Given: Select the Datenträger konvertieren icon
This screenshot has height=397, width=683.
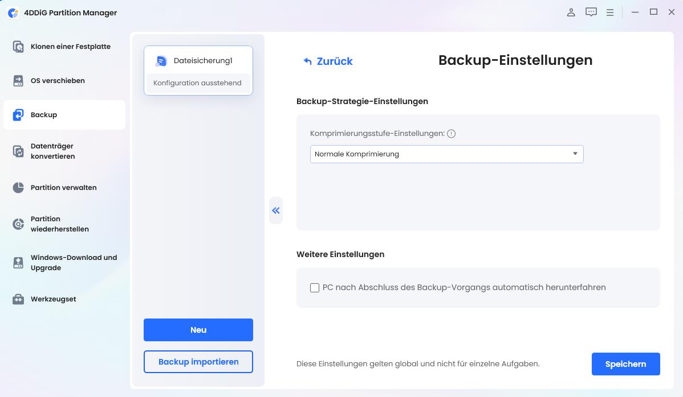Looking at the screenshot, I should 18,151.
